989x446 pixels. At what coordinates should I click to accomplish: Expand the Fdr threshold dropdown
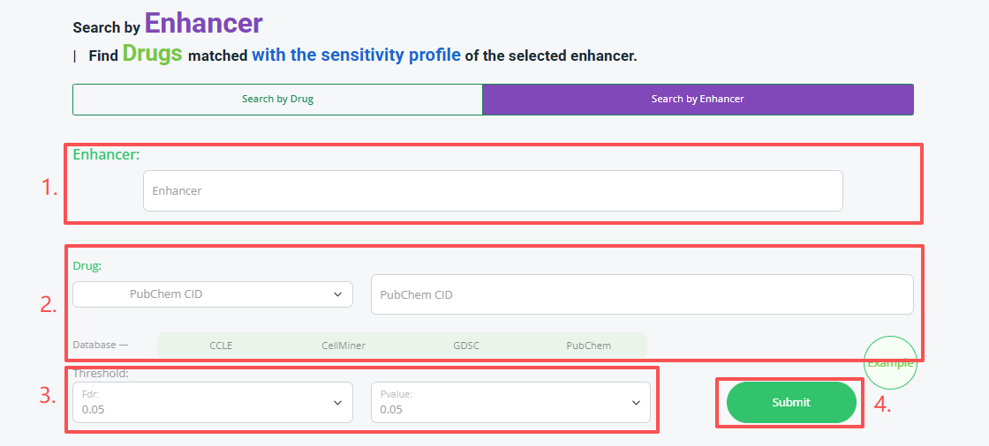(x=213, y=403)
